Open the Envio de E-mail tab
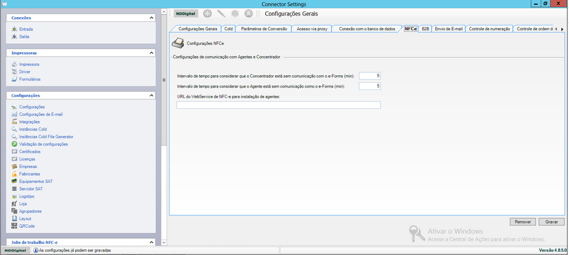The image size is (569, 255). [449, 28]
